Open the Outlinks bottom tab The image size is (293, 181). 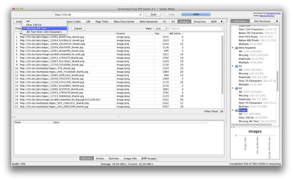click(114, 158)
